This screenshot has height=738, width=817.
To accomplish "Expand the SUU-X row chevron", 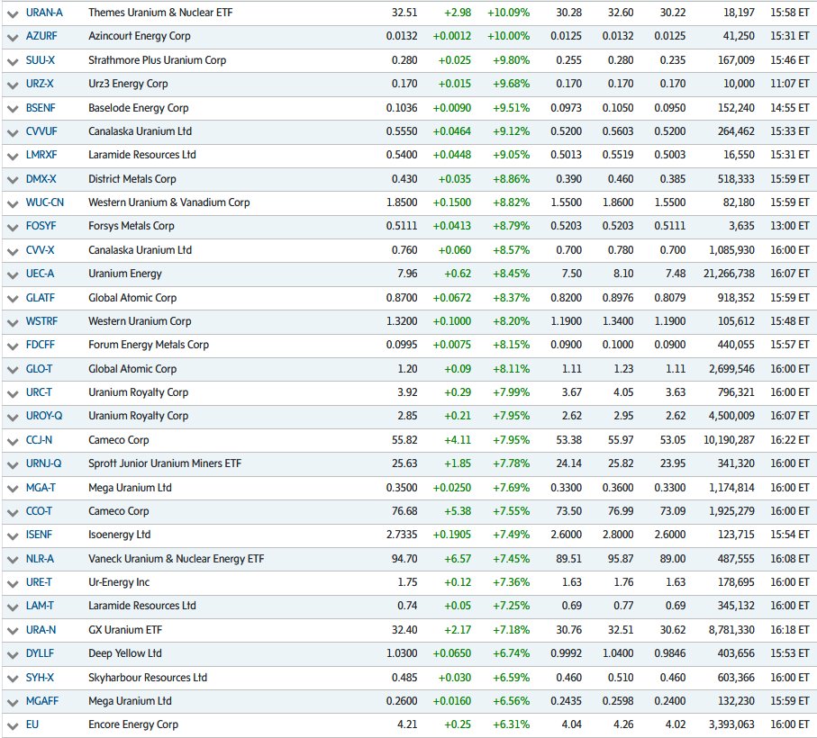I will point(13,61).
